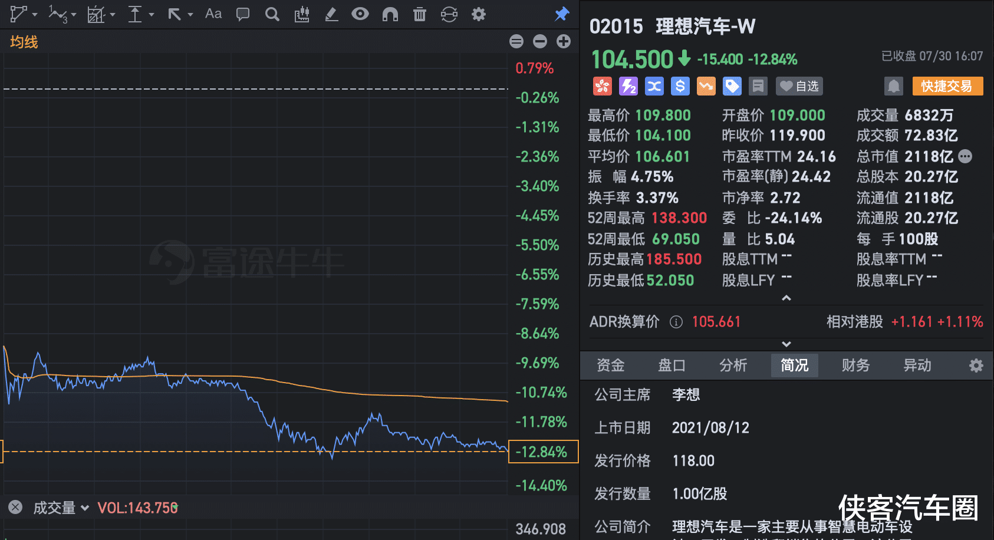Open the 盘口 tab
This screenshot has height=540, width=994.
tap(672, 366)
